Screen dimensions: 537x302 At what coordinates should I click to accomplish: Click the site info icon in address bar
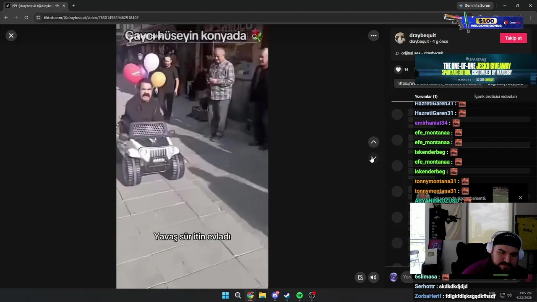[x=38, y=18]
